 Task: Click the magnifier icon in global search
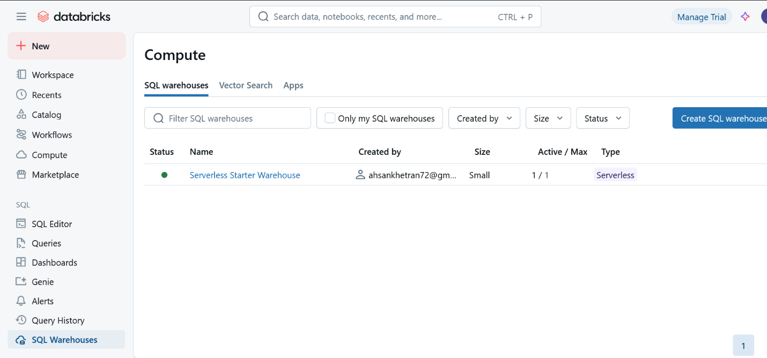coord(263,17)
